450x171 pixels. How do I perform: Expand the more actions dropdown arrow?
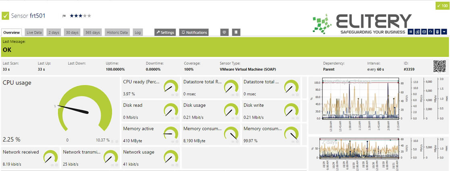click(x=444, y=32)
